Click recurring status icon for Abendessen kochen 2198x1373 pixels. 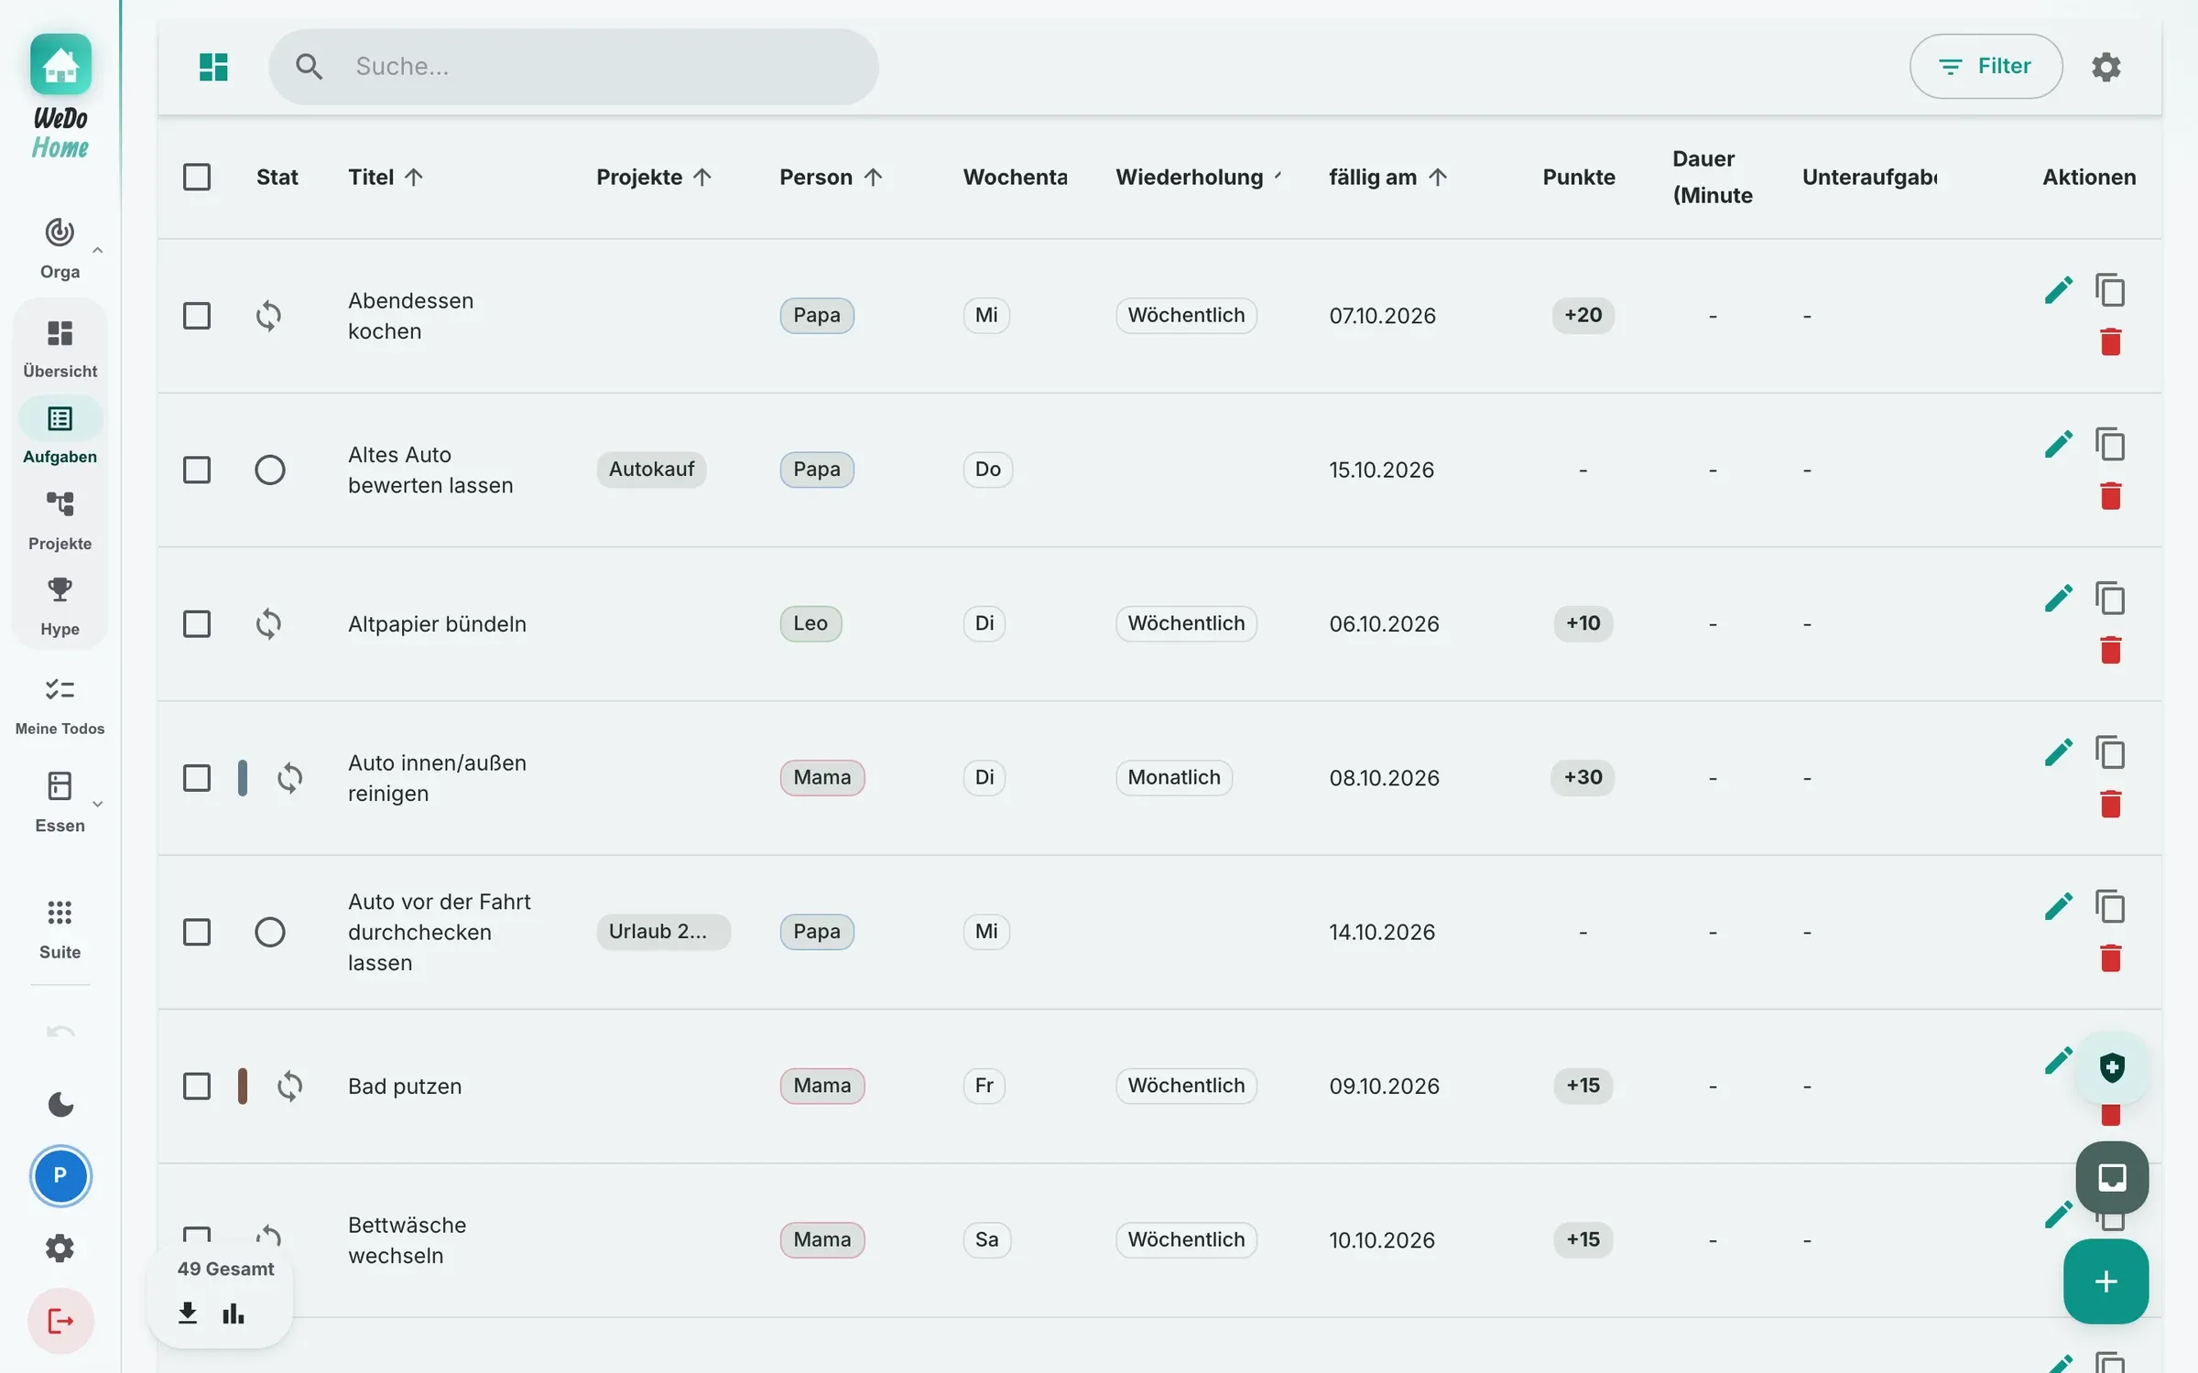point(268,316)
